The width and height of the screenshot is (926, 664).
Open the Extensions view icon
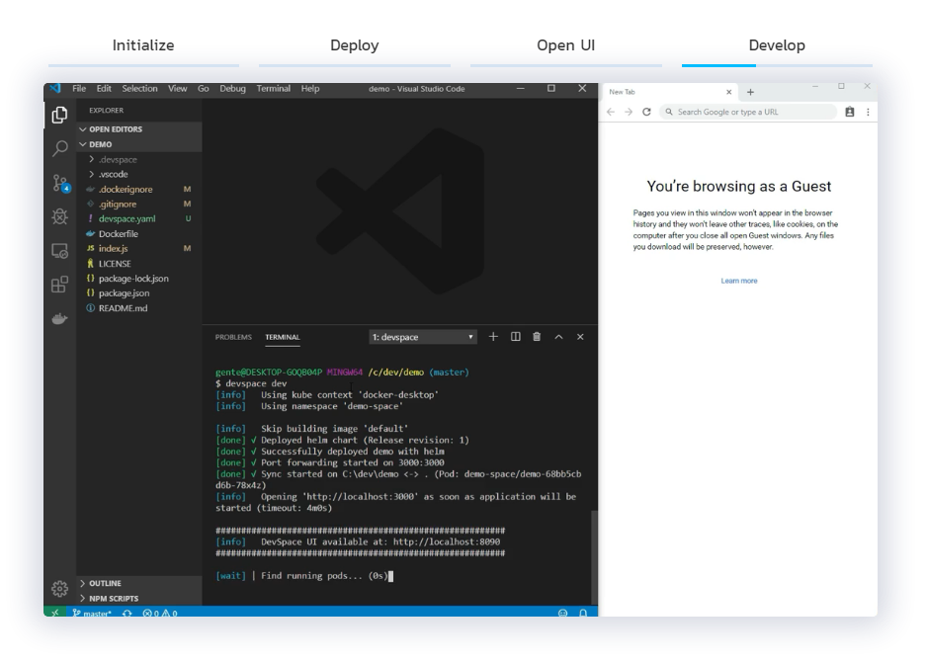[59, 285]
